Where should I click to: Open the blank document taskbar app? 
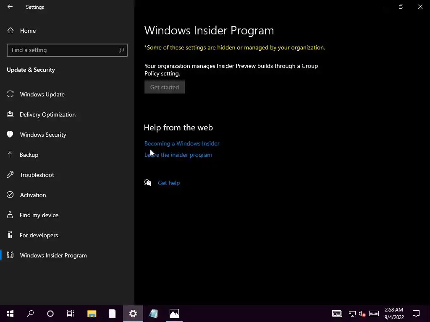(112, 314)
